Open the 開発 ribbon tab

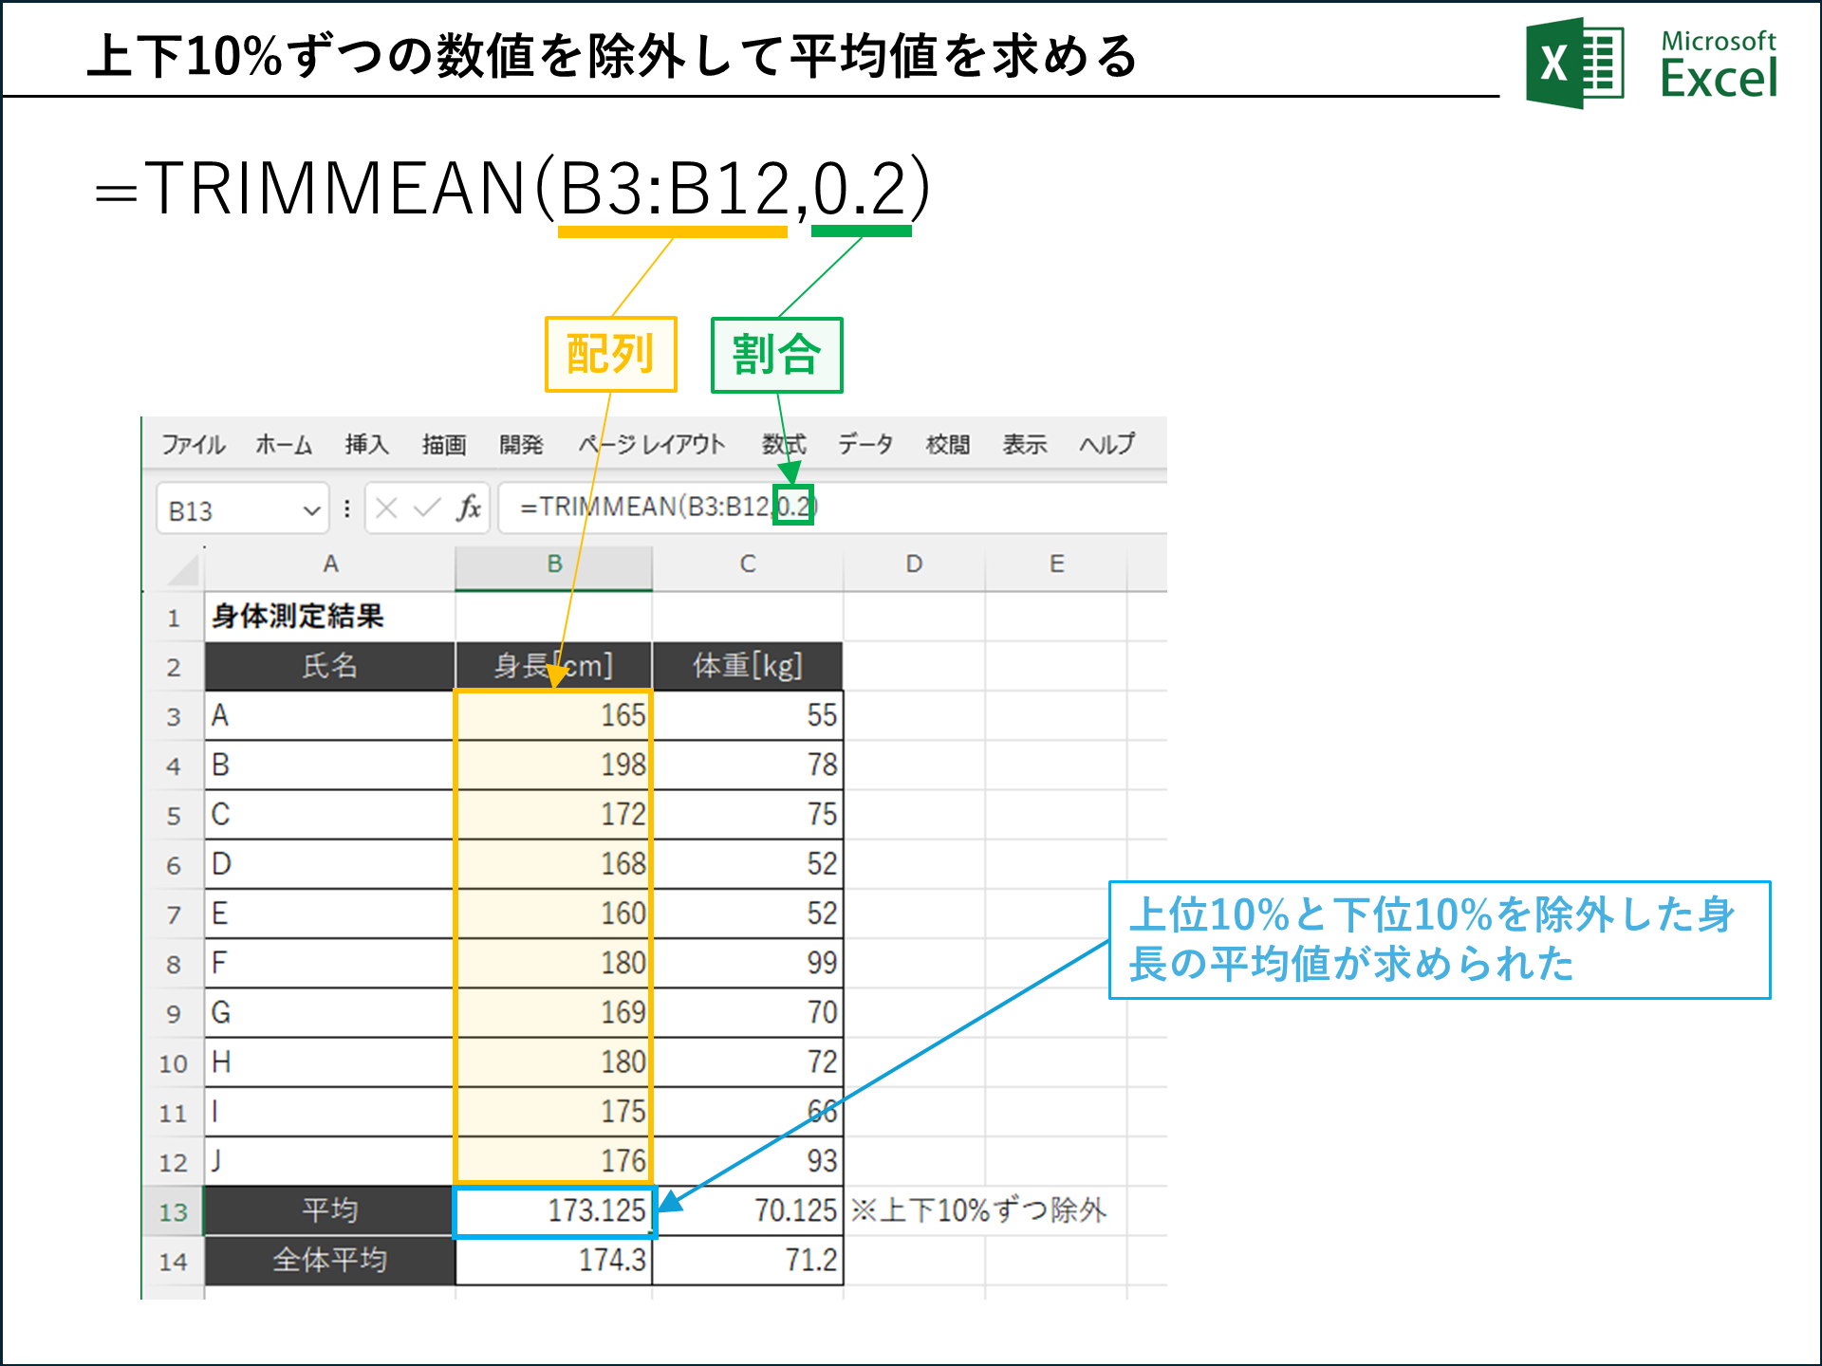pos(521,444)
